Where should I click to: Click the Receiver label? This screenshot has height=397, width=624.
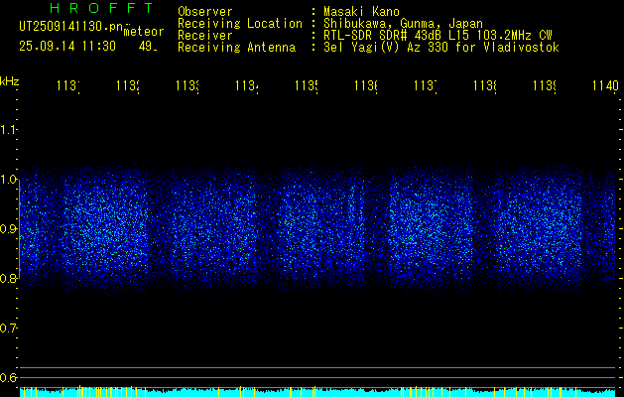pyautogui.click(x=205, y=36)
